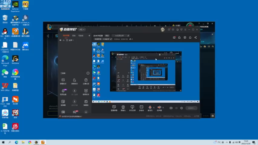The width and height of the screenshot is (258, 145).
Task: Switch to the second scene tab
Action: click(74, 35)
